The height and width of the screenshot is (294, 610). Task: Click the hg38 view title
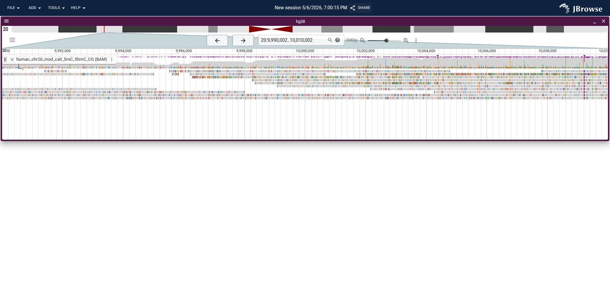coord(300,21)
